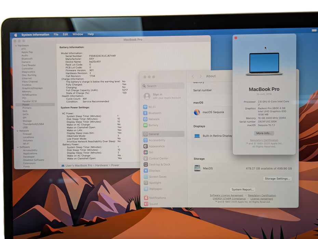Open Software License Agreement link
Viewport: 318px width, 239px height.
point(227,195)
